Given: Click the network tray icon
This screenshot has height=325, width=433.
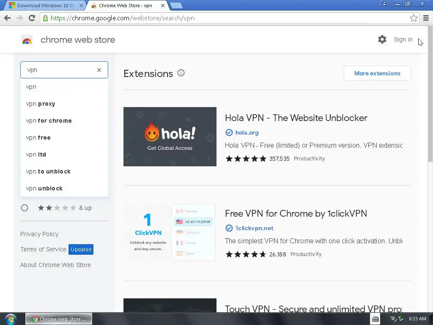Looking at the screenshot, I should 401,319.
